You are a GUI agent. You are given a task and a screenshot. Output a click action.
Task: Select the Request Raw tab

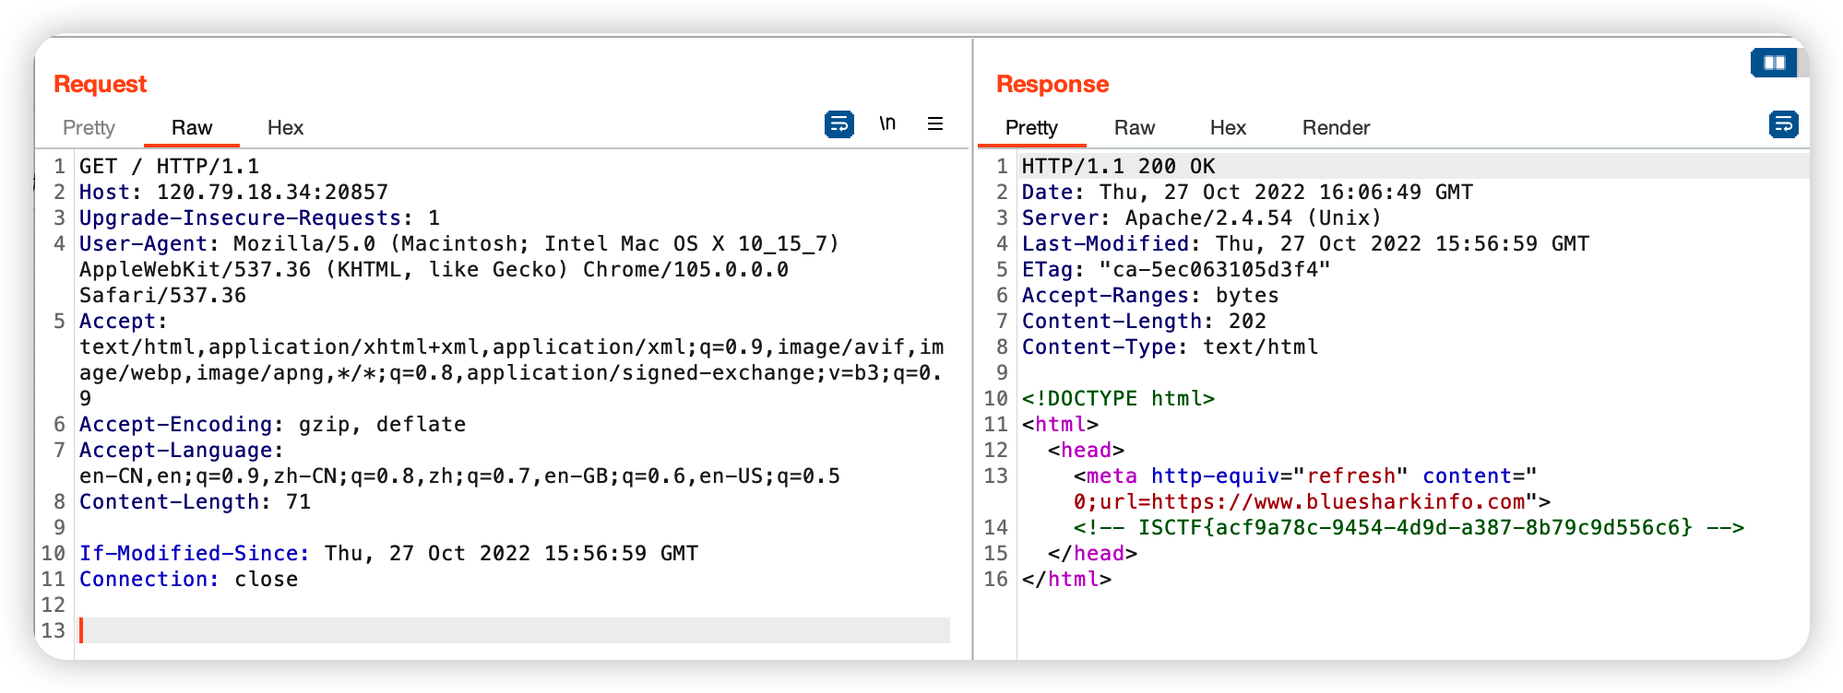coord(192,128)
